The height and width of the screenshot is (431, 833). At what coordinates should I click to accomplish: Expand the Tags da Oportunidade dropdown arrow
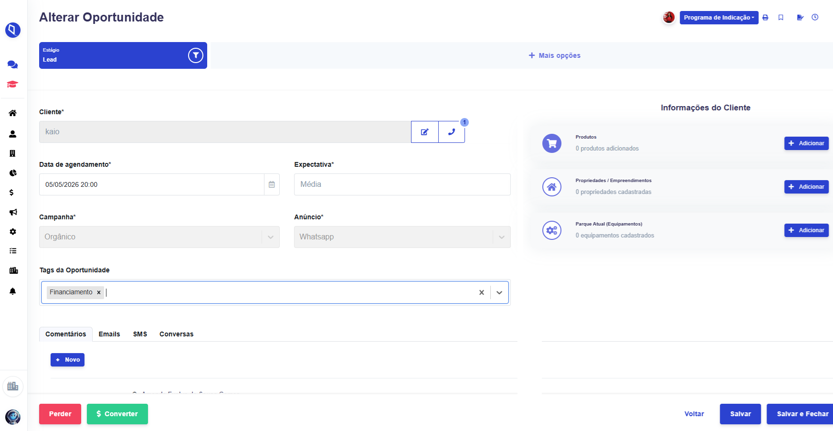[499, 292]
